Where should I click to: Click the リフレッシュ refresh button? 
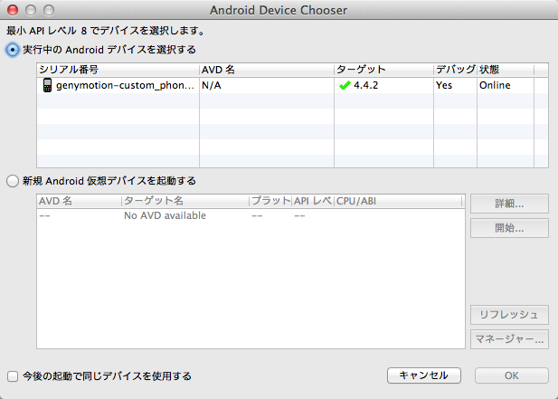(509, 315)
